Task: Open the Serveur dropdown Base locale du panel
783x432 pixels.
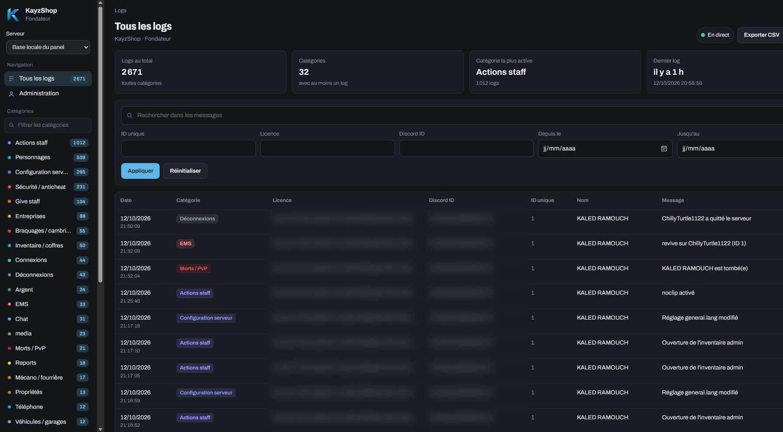Action: (48, 47)
